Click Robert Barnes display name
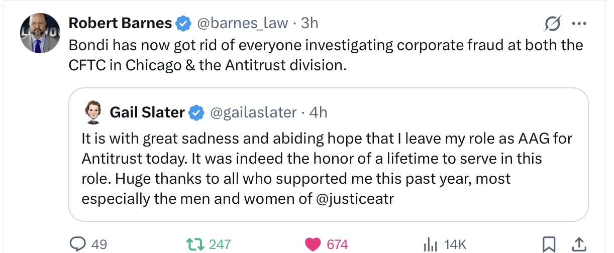The width and height of the screenshot is (614, 253). pos(120,23)
